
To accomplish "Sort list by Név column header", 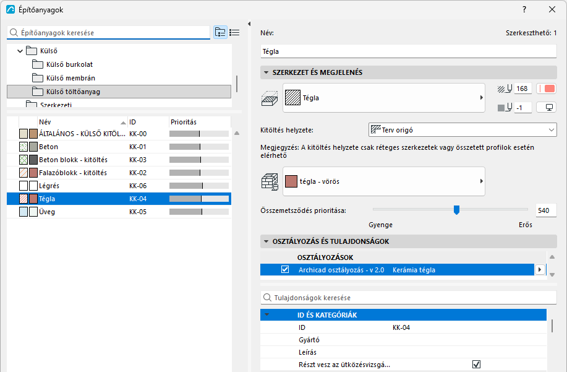I will [82, 122].
